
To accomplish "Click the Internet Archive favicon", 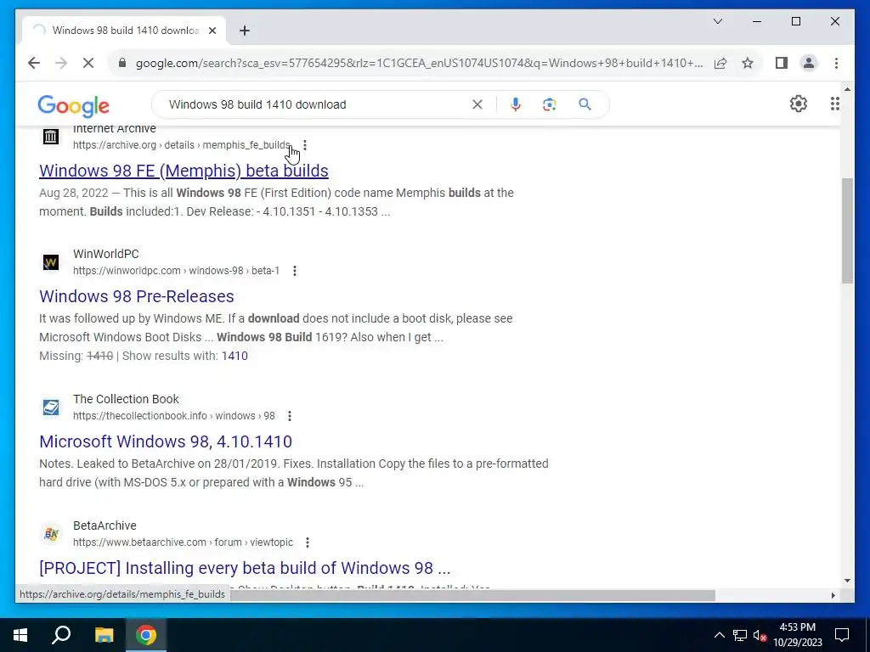I will tap(50, 136).
